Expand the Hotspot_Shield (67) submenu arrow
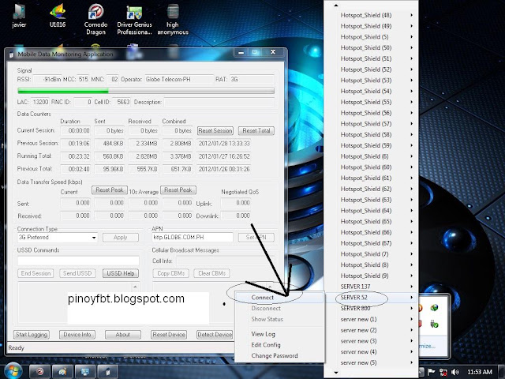Image resolution: width=505 pixels, height=379 pixels. [412, 243]
